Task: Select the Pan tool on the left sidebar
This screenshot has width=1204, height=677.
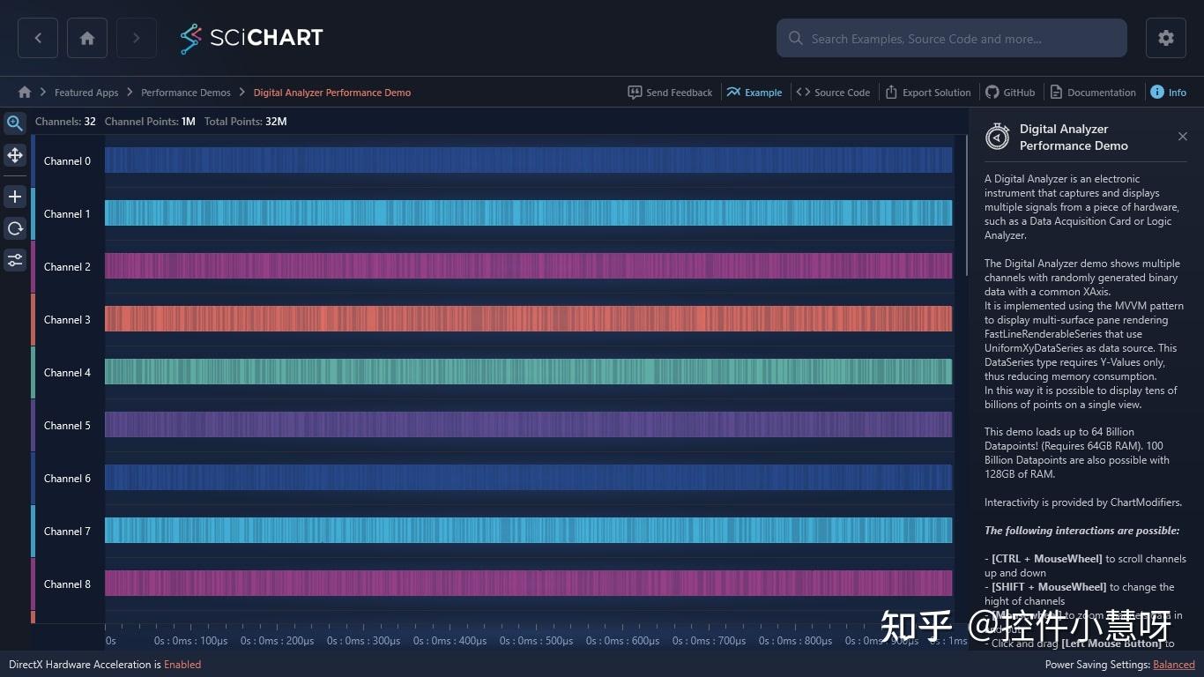Action: (x=14, y=155)
